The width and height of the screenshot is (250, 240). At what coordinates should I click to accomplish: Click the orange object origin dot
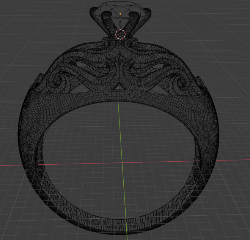pyautogui.click(x=120, y=14)
